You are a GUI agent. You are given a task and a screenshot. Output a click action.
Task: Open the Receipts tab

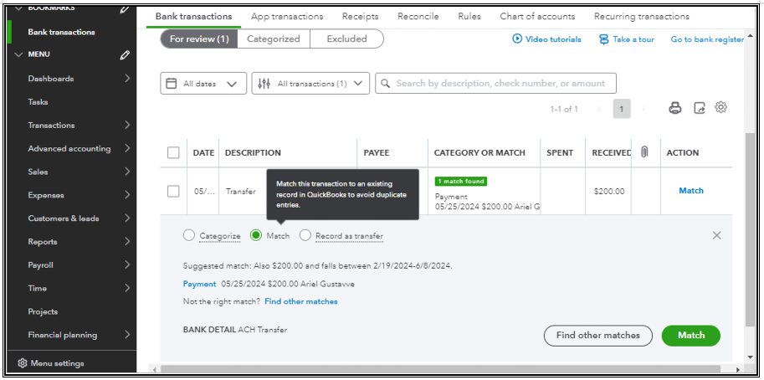tap(360, 17)
